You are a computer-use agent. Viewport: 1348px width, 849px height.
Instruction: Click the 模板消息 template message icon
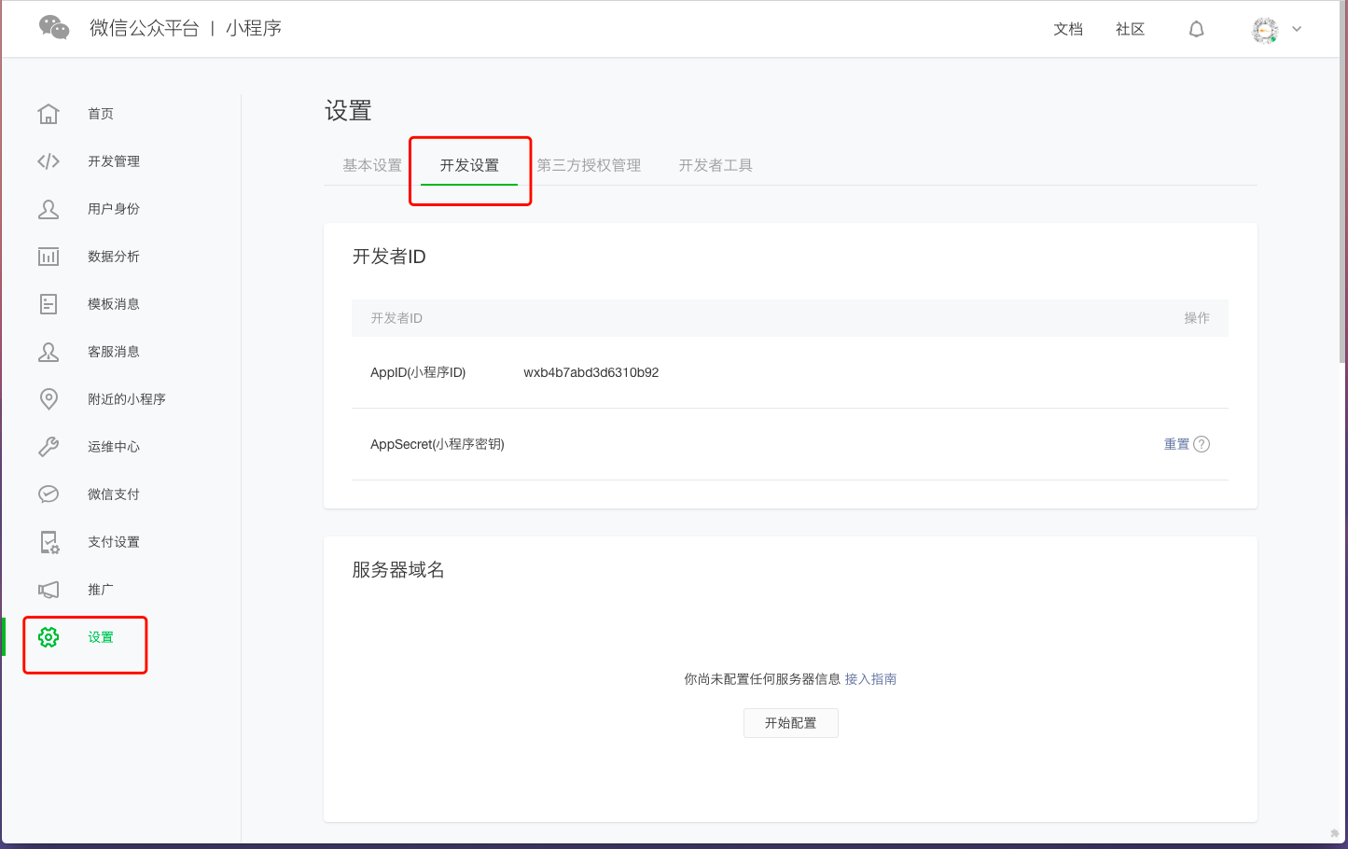click(49, 303)
